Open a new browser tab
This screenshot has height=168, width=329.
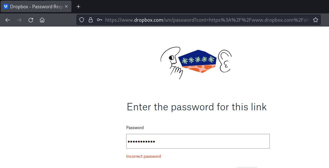[78, 7]
